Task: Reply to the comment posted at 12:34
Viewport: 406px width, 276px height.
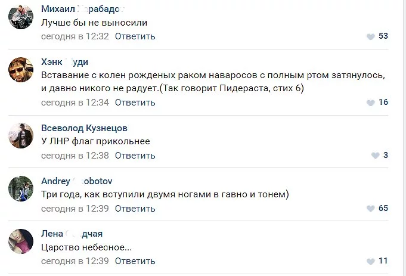Action: tap(135, 103)
